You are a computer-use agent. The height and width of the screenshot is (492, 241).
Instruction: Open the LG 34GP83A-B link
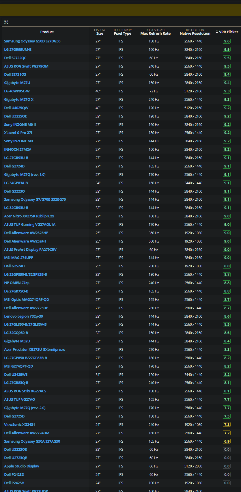16,183
